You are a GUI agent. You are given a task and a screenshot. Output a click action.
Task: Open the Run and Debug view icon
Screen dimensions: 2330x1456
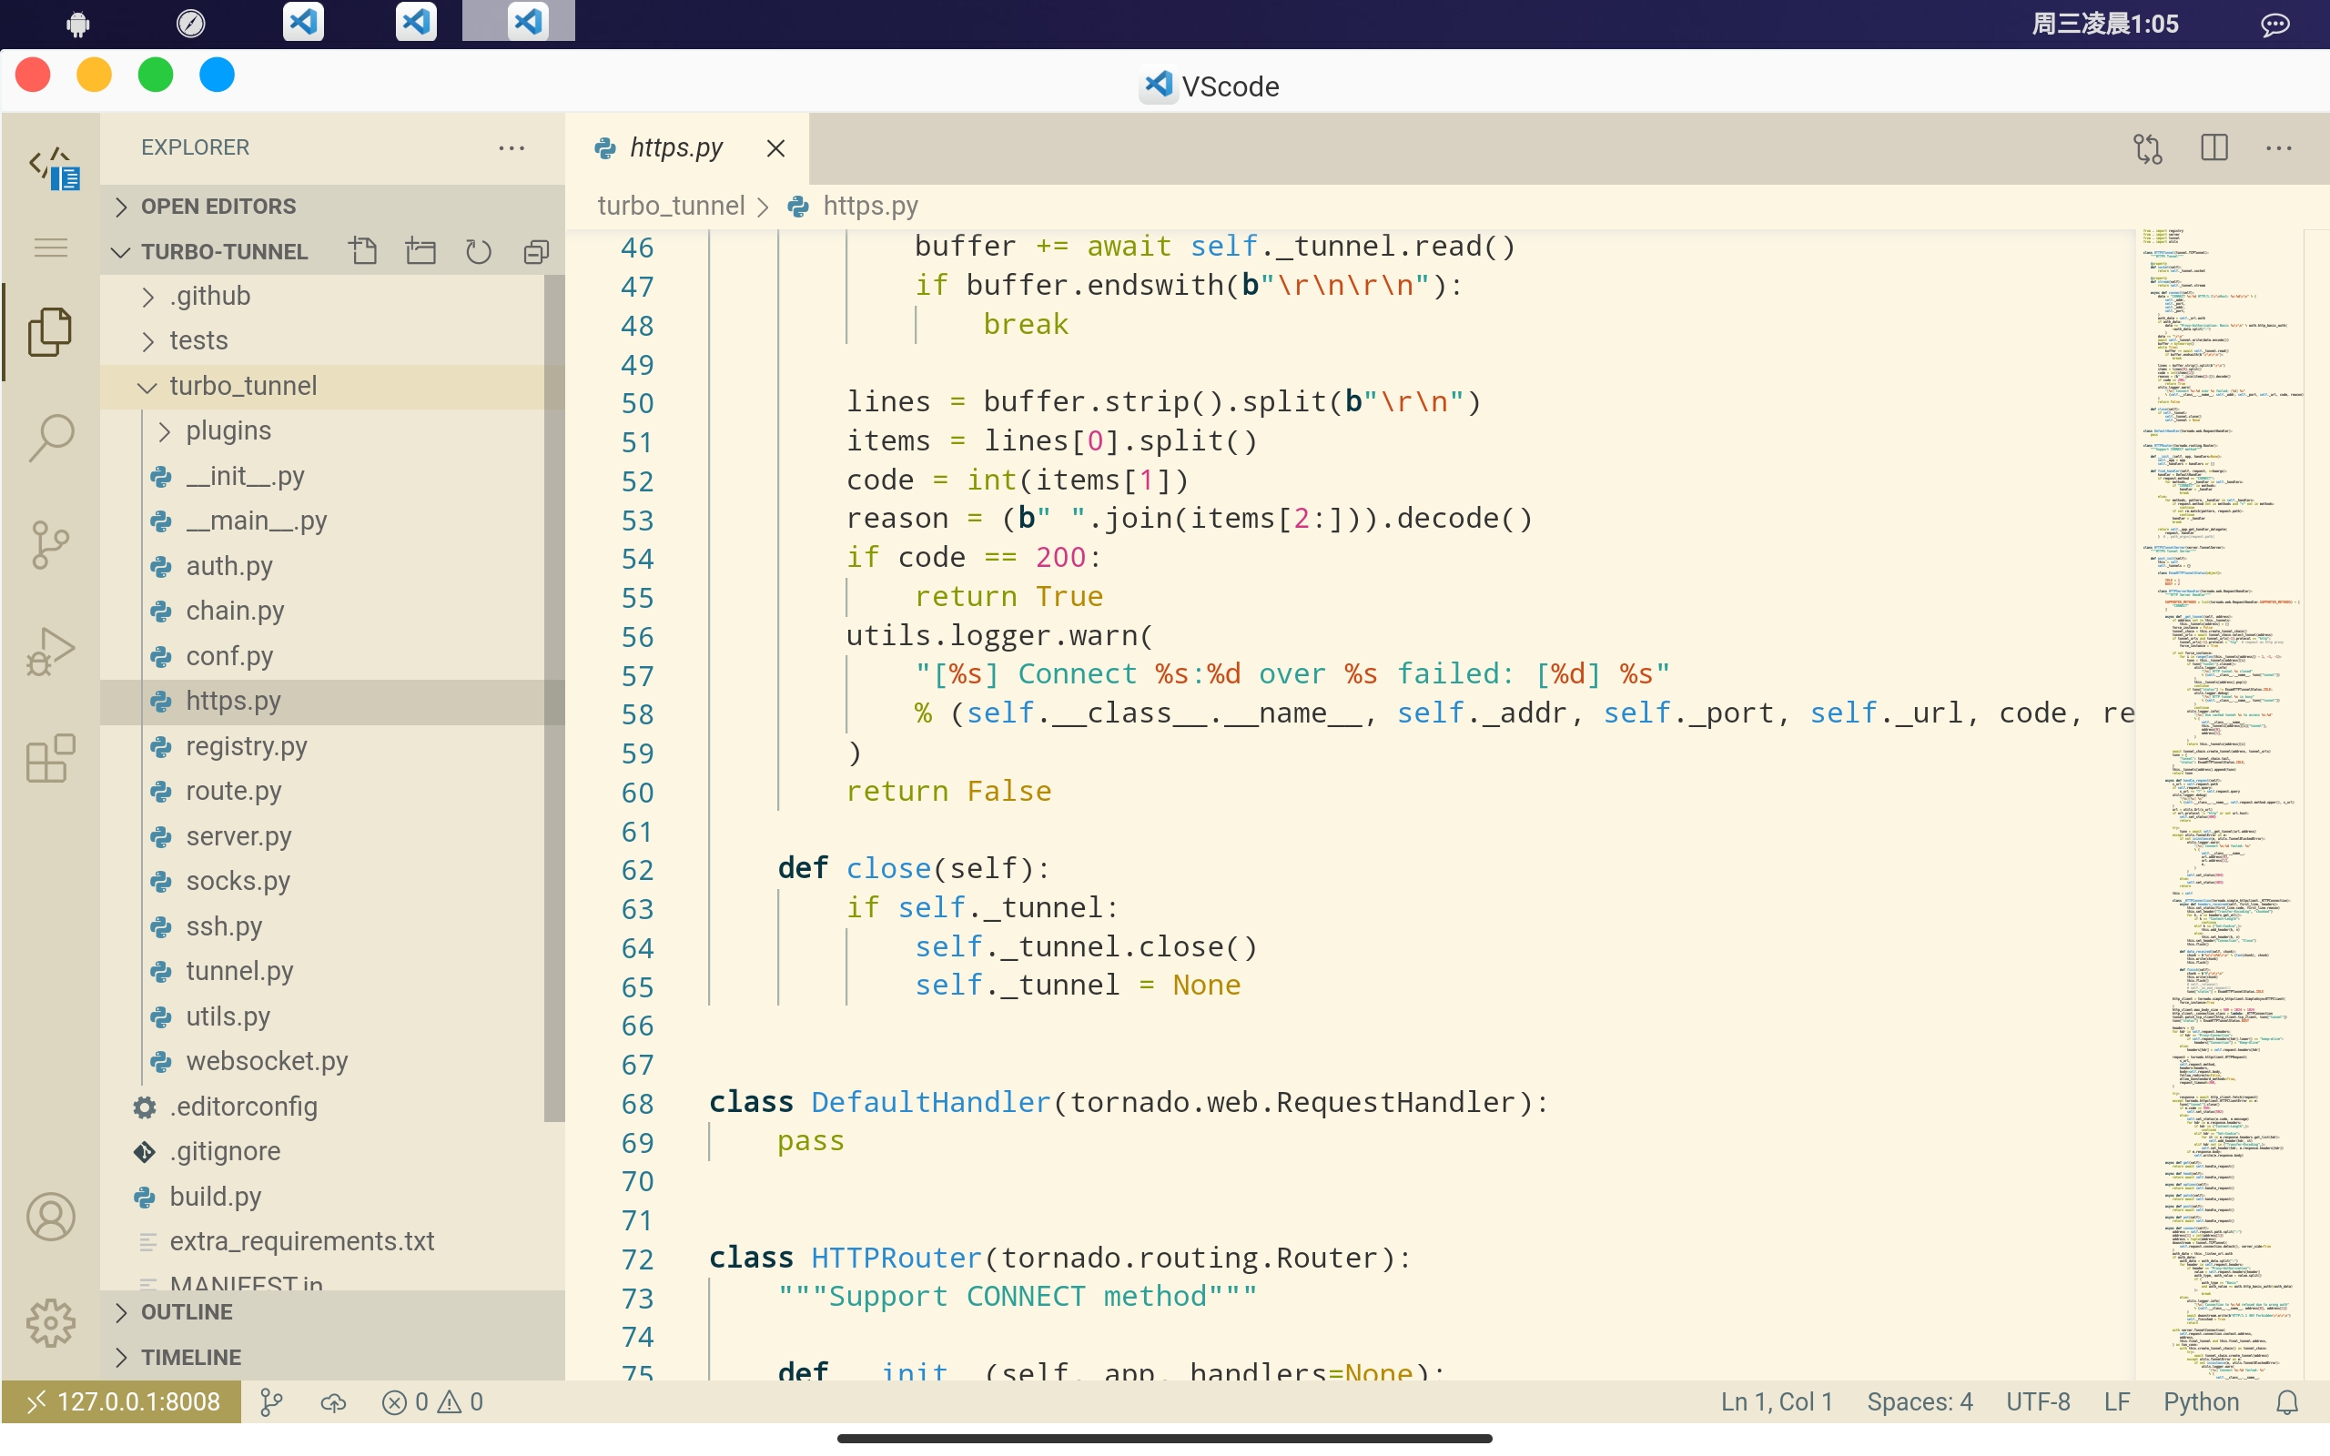click(x=50, y=652)
